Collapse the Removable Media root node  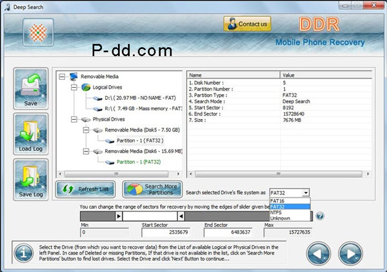click(x=62, y=77)
